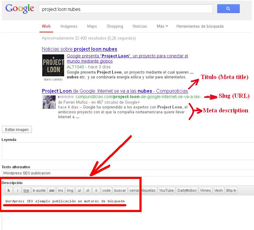
Task: Embed a Blip.tv video
Action: click(x=232, y=190)
